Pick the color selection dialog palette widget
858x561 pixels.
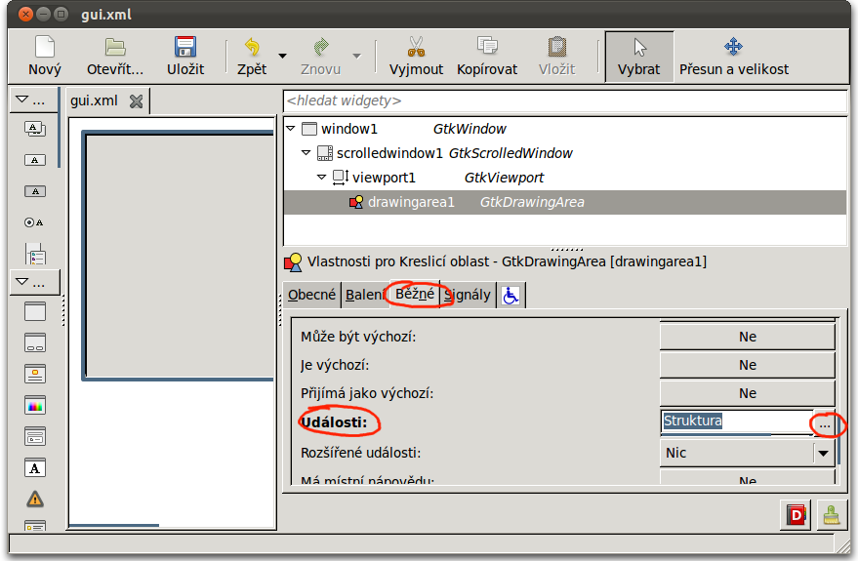34,405
